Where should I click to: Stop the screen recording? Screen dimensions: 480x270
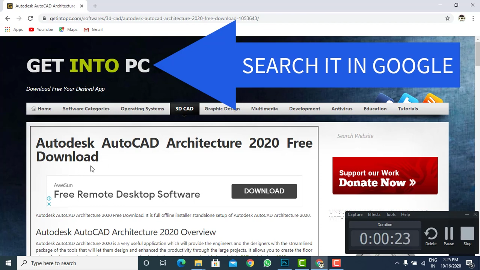pyautogui.click(x=467, y=237)
